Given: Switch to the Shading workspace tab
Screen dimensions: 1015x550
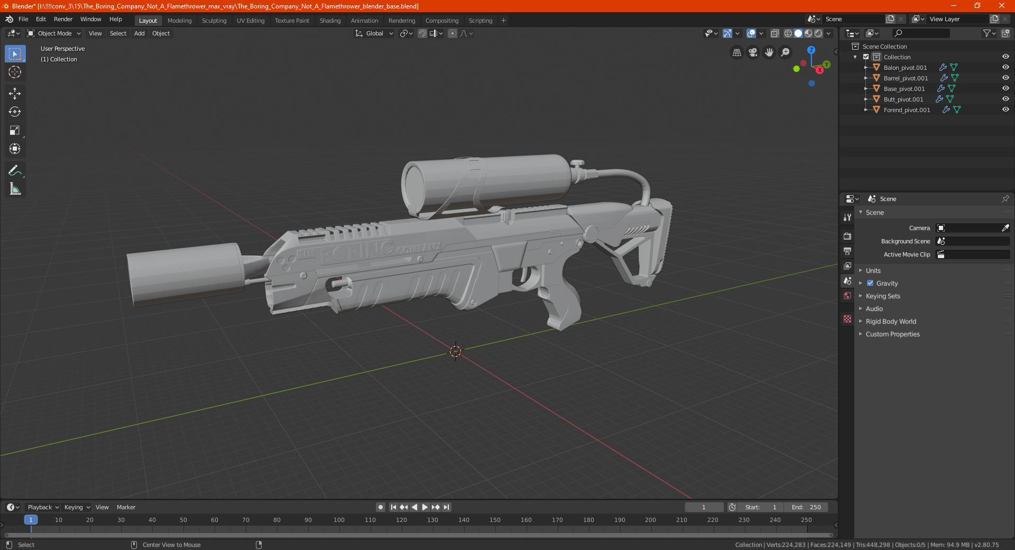Looking at the screenshot, I should 330,21.
